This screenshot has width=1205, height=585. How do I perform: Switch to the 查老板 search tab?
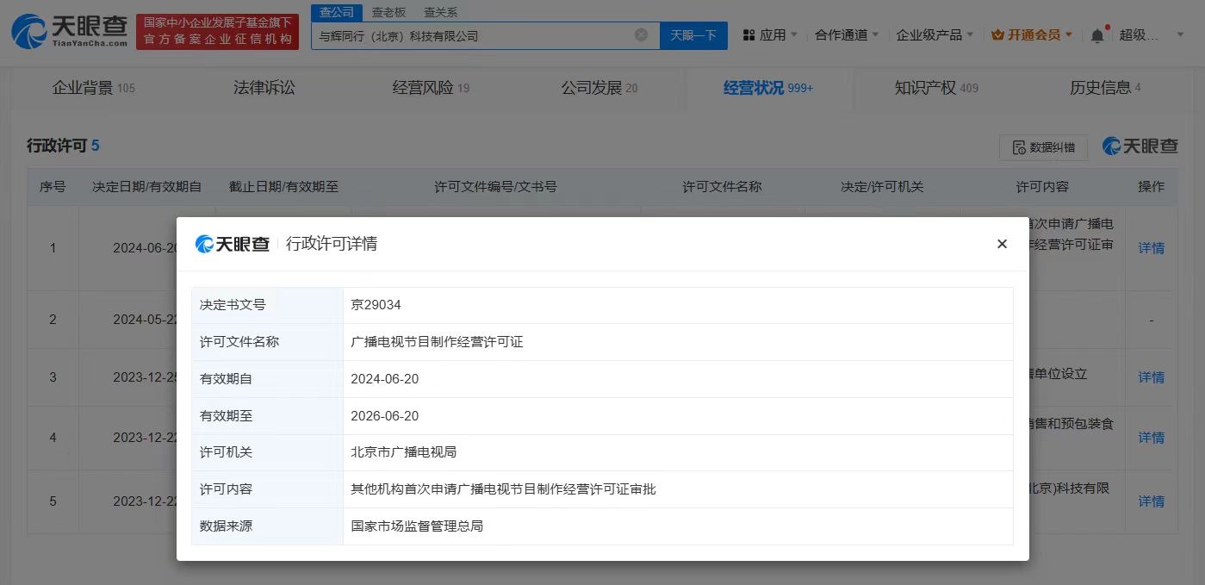click(x=388, y=13)
